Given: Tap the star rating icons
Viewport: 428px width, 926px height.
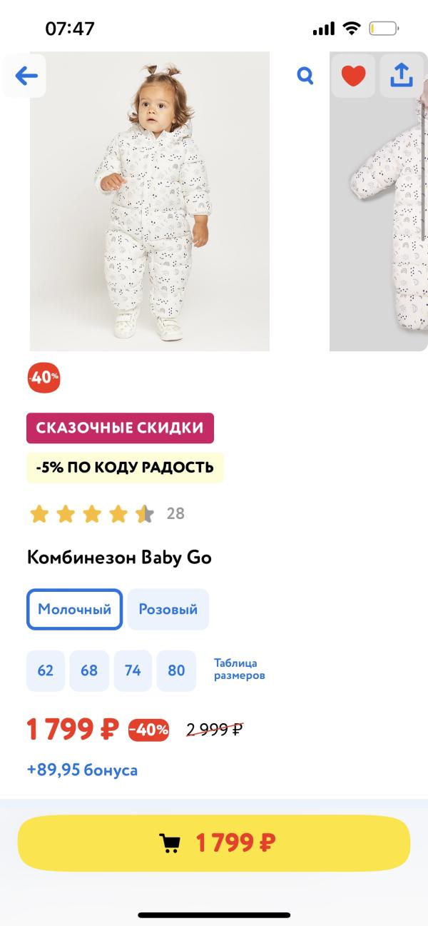Looking at the screenshot, I should click(91, 513).
